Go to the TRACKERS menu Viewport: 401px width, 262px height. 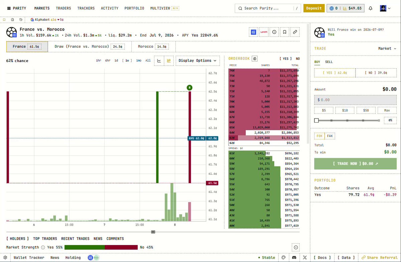[x=86, y=8]
